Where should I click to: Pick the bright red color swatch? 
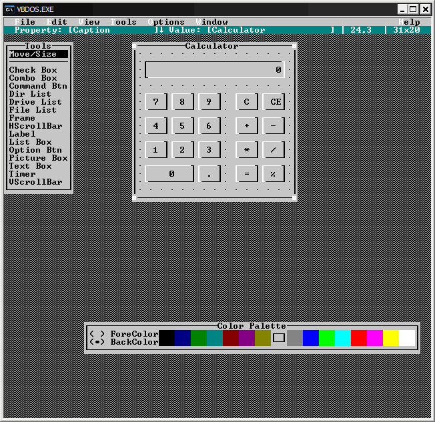(358, 338)
